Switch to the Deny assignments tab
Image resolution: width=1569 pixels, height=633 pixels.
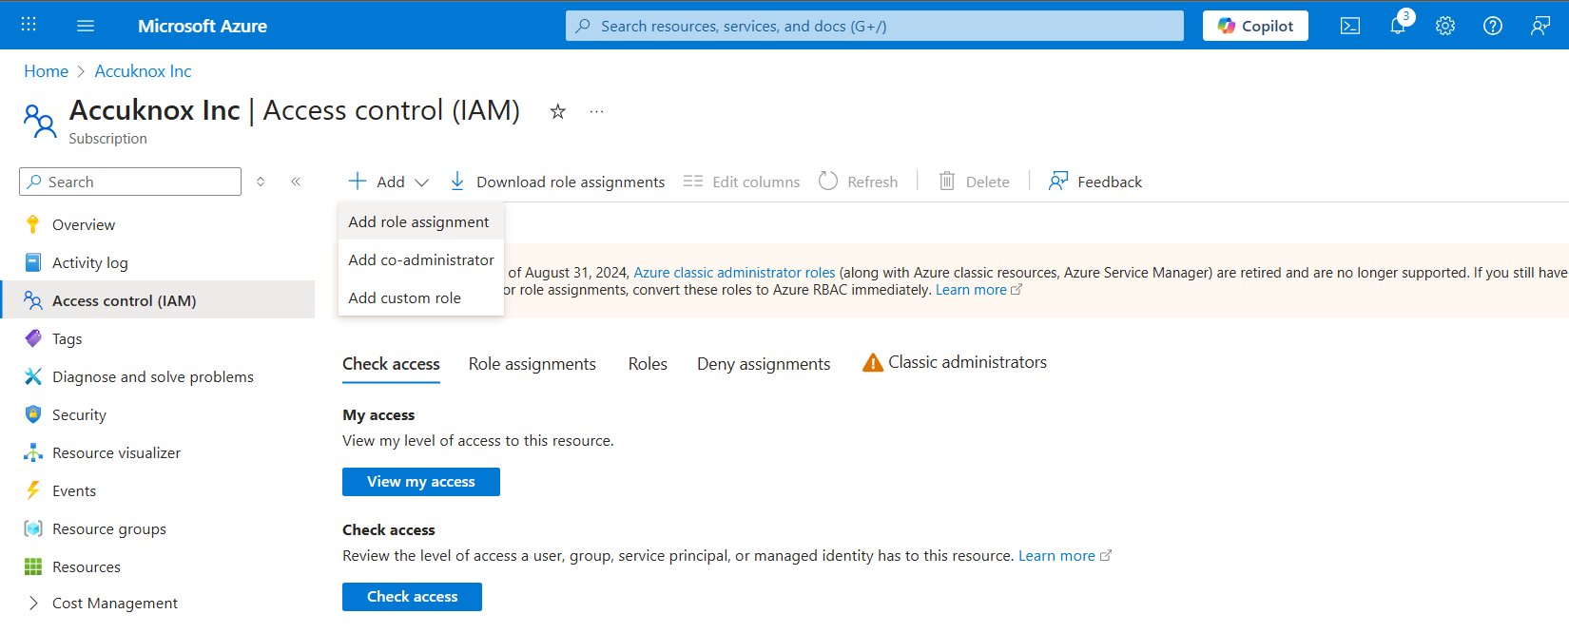764,364
